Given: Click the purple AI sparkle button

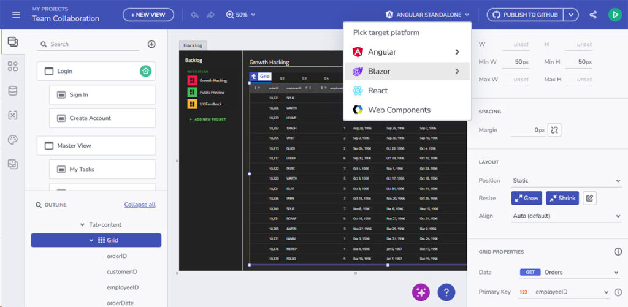Looking at the screenshot, I should coord(421,292).
